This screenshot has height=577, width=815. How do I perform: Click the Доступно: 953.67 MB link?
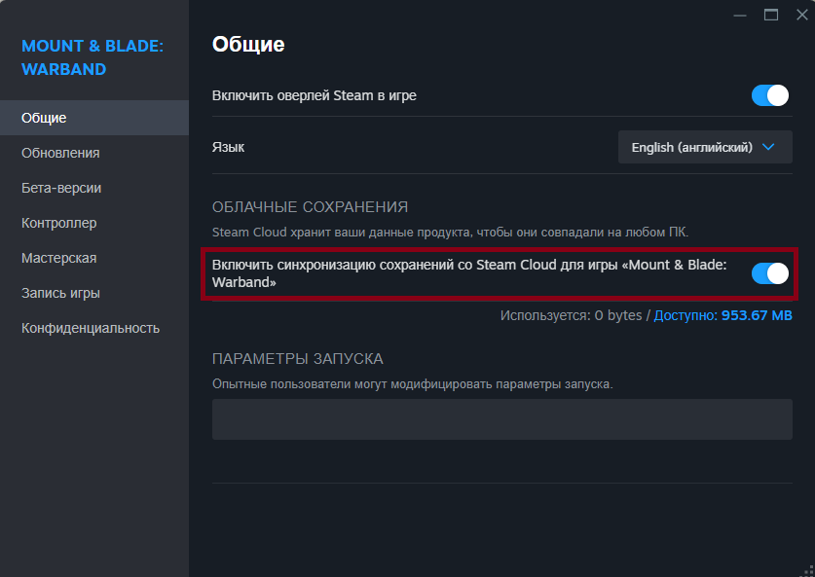722,316
